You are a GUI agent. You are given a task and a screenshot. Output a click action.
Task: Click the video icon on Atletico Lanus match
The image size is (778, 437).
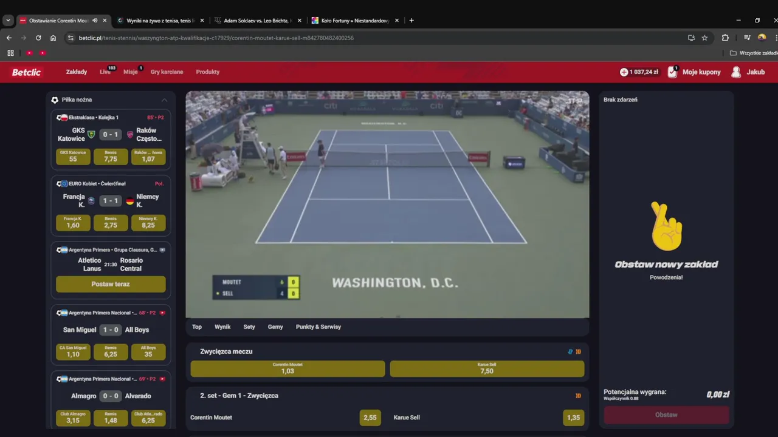162,249
